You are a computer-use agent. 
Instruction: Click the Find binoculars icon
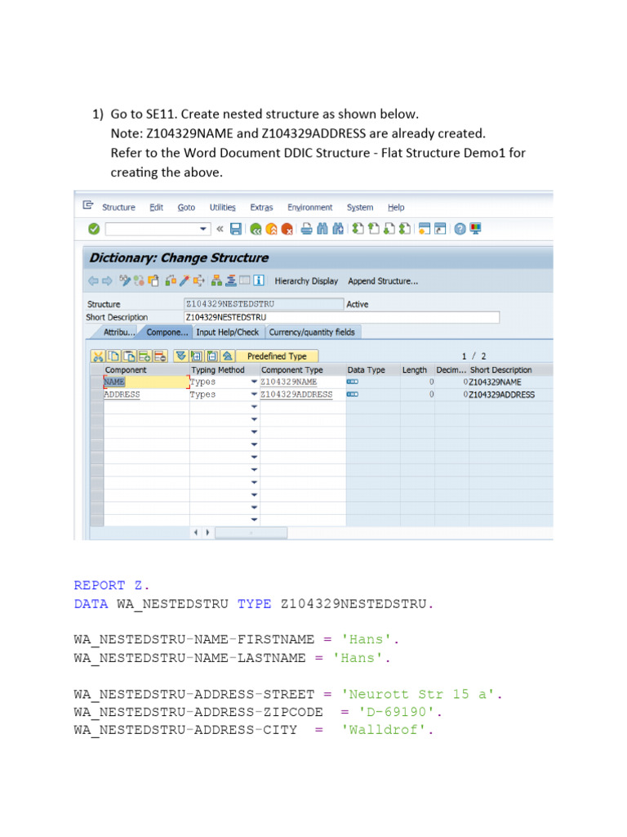[322, 229]
